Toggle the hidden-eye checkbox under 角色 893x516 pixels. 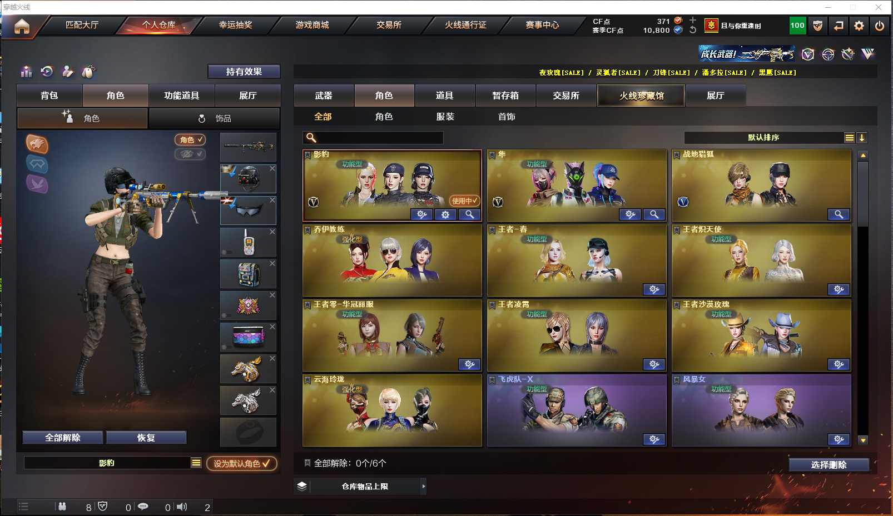[190, 154]
